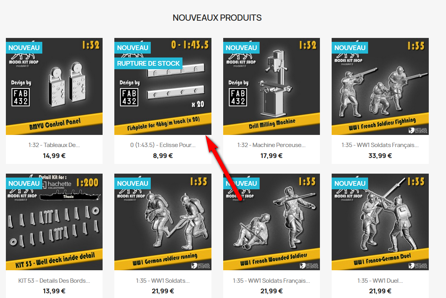Open the WW1 Franco-German Duel image

click(x=380, y=222)
